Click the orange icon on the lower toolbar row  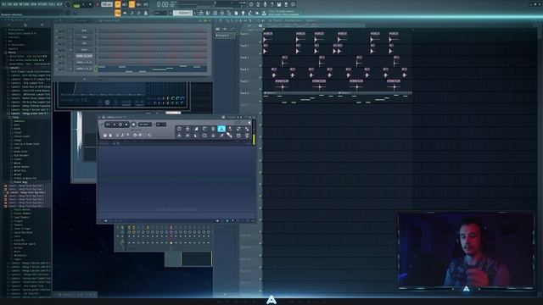coord(118,14)
